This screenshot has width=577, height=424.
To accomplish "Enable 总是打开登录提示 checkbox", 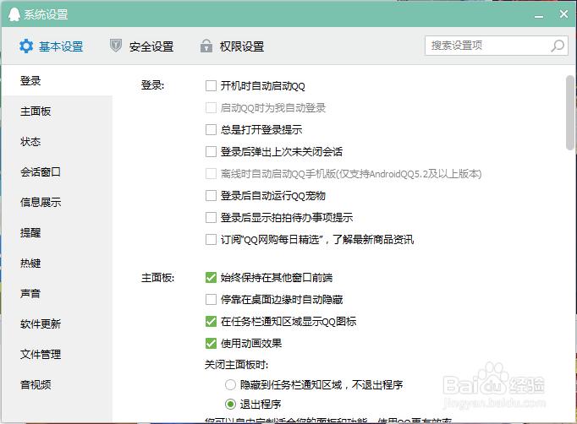I will click(211, 130).
